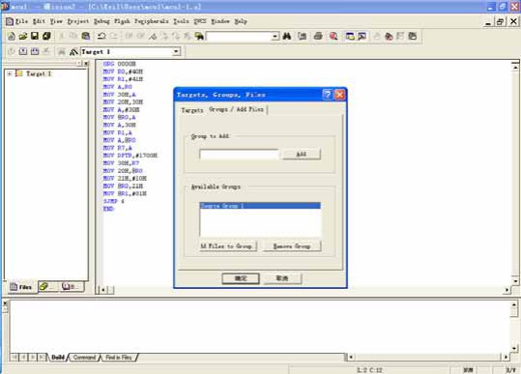The image size is (521, 374).
Task: Switch to the Targets tab in dialog
Action: click(192, 110)
